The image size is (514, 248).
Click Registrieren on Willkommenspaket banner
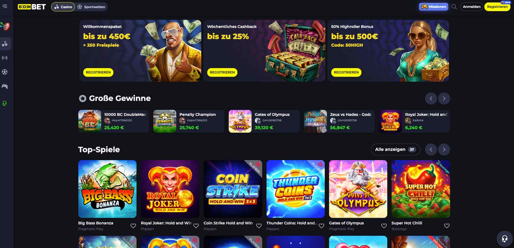98,72
